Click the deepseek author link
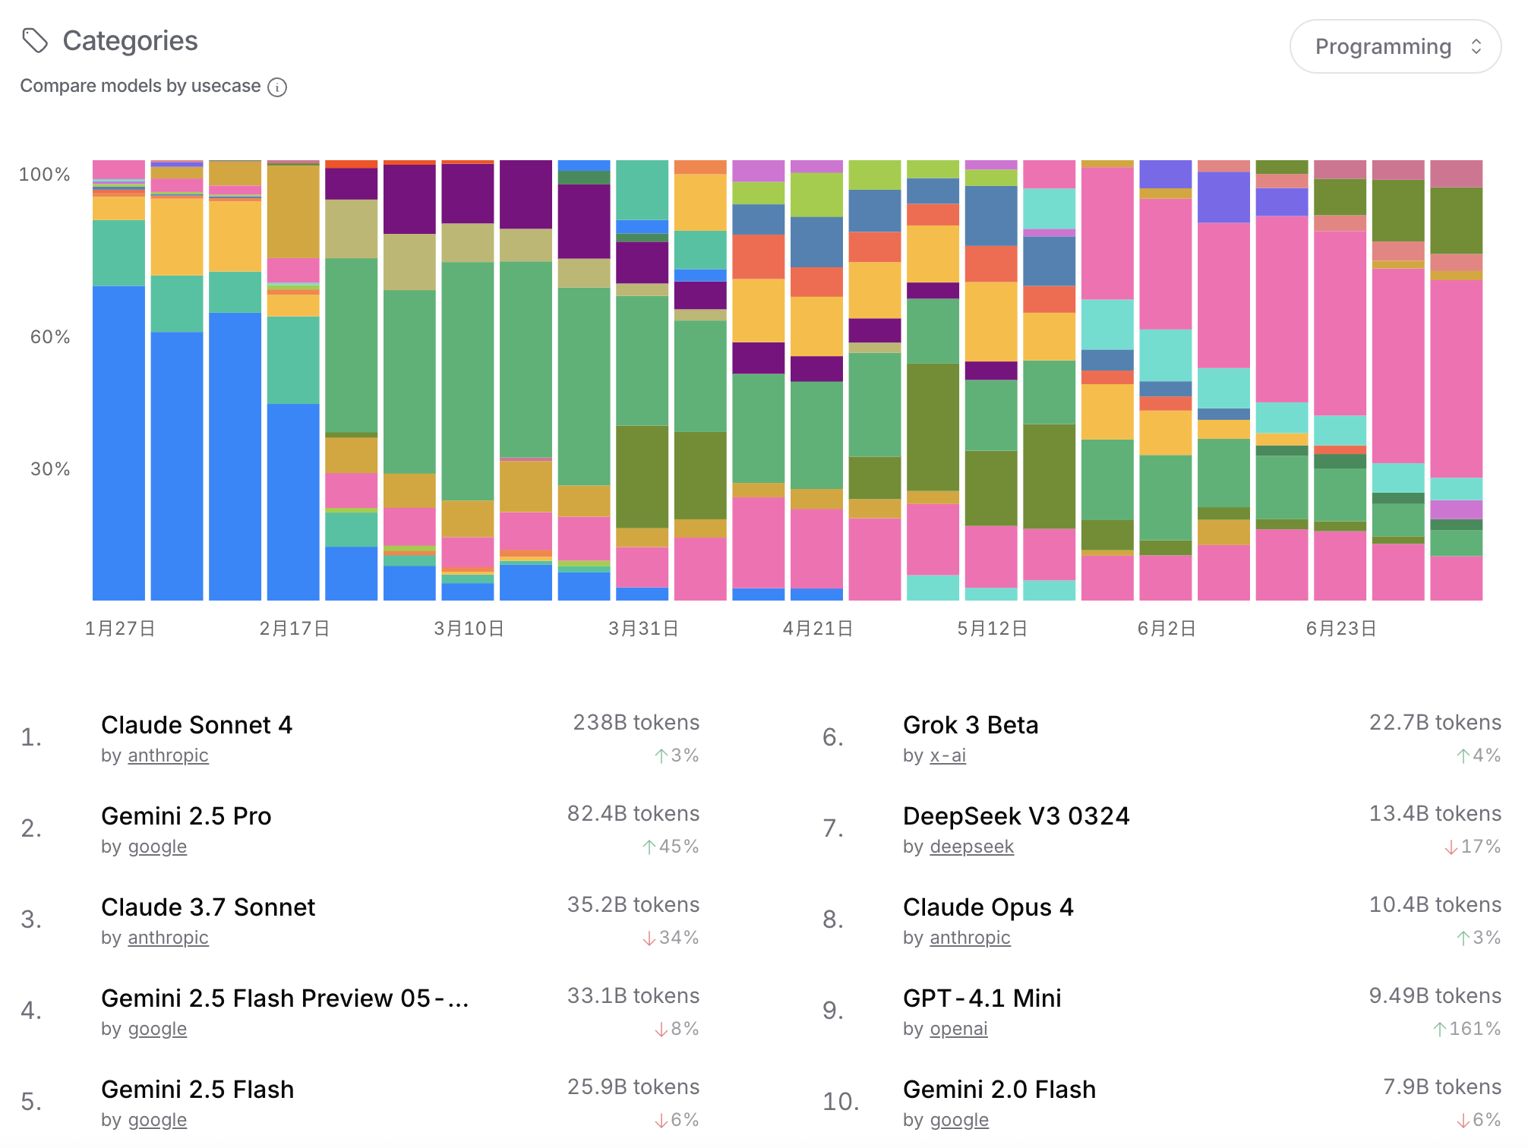This screenshot has height=1148, width=1528. coord(971,847)
